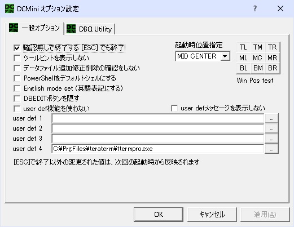The width and height of the screenshot is (294, 227).
Task: Check user defメッセージを表示しない box
Action: [174, 108]
